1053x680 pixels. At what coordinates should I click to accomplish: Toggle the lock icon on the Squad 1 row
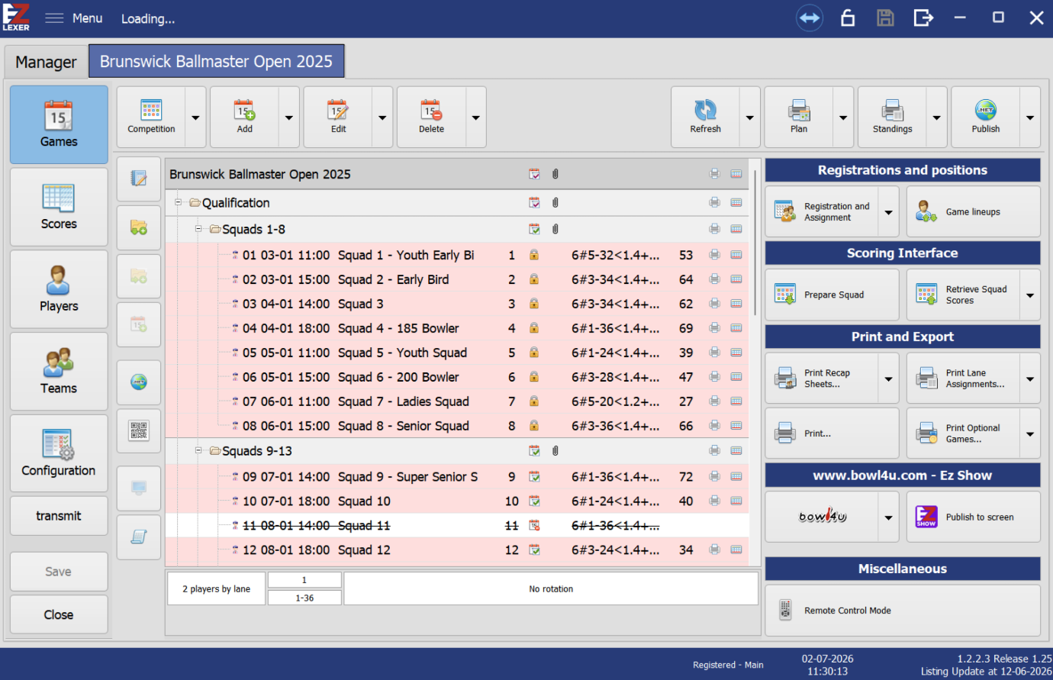[534, 255]
